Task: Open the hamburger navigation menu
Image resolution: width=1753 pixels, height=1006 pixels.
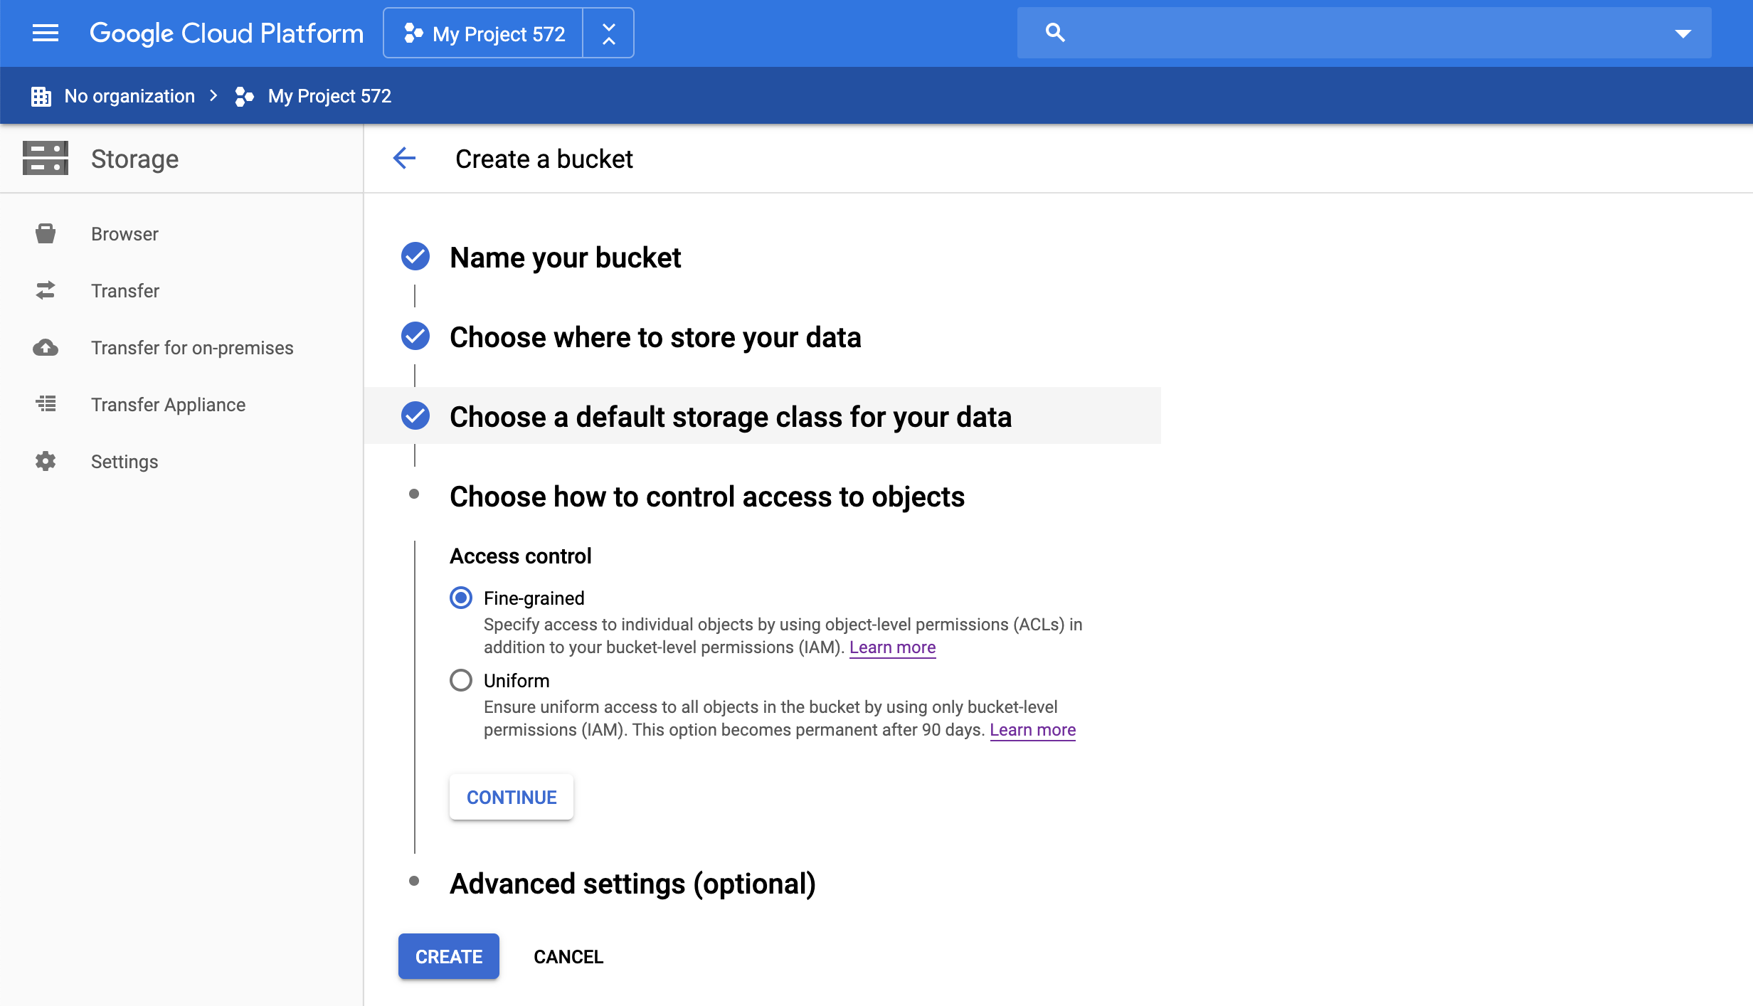Action: tap(46, 33)
